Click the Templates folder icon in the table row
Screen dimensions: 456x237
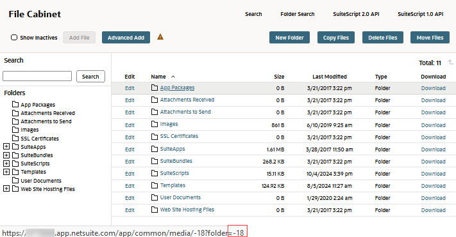[x=155, y=185]
